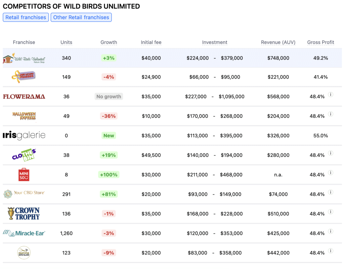This screenshot has height=269, width=344.
Task: Click the info icon in Fast-Fix row
Action: 331,251
